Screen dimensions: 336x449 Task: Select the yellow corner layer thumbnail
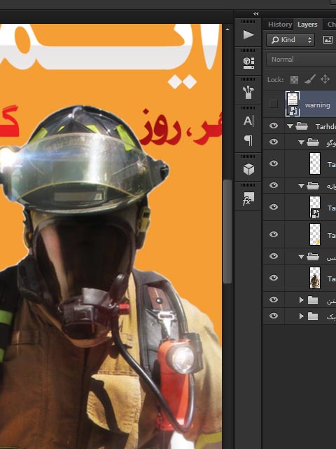tap(315, 234)
